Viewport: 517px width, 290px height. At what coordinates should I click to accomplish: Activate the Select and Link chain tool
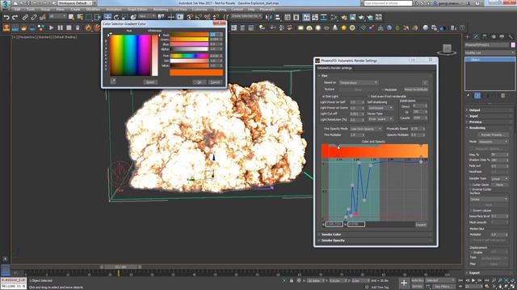click(x=25, y=17)
